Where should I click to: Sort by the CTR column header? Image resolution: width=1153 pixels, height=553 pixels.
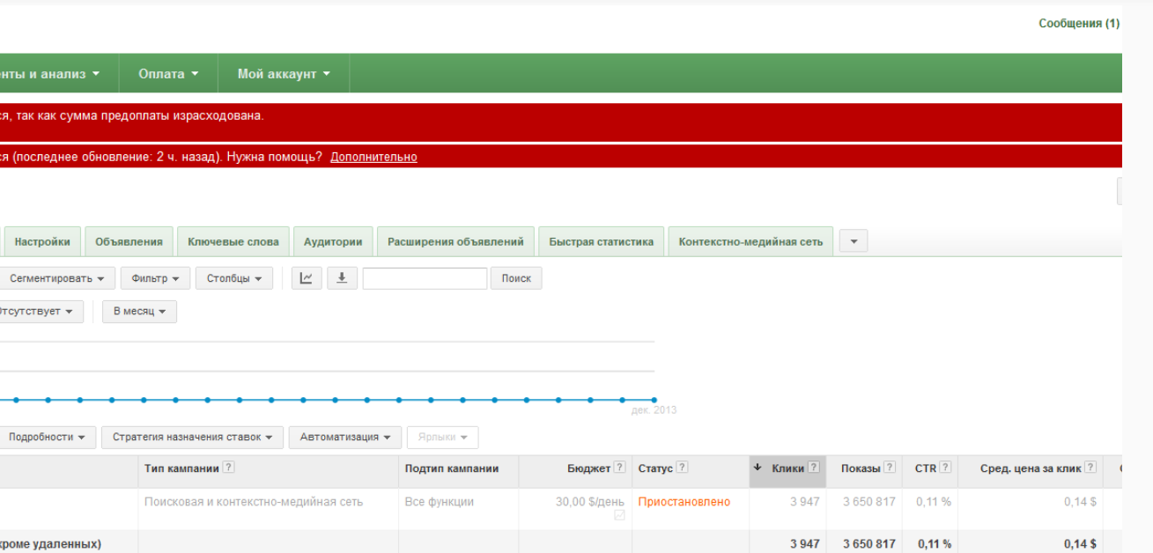[x=926, y=468]
